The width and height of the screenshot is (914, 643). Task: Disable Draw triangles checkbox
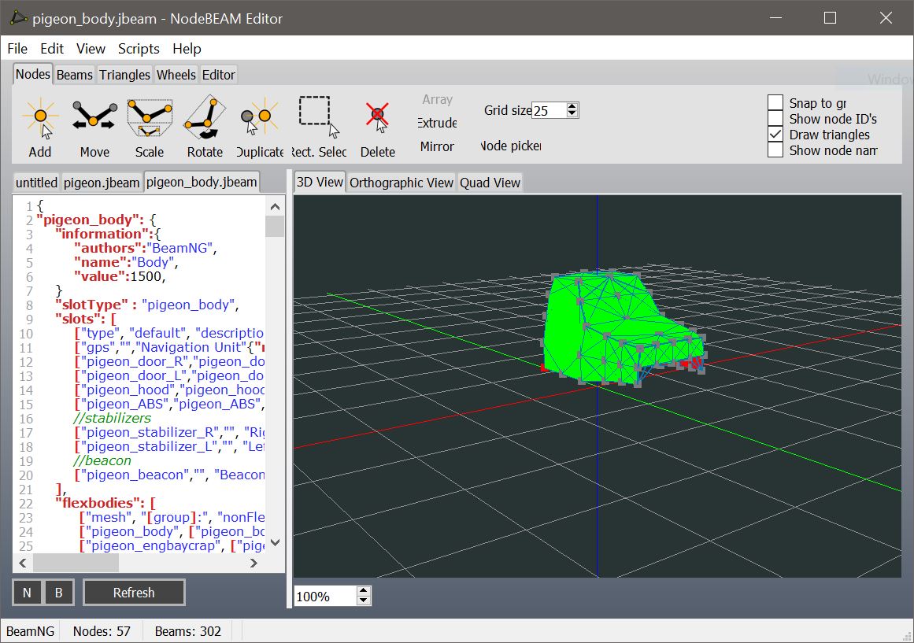click(x=775, y=134)
